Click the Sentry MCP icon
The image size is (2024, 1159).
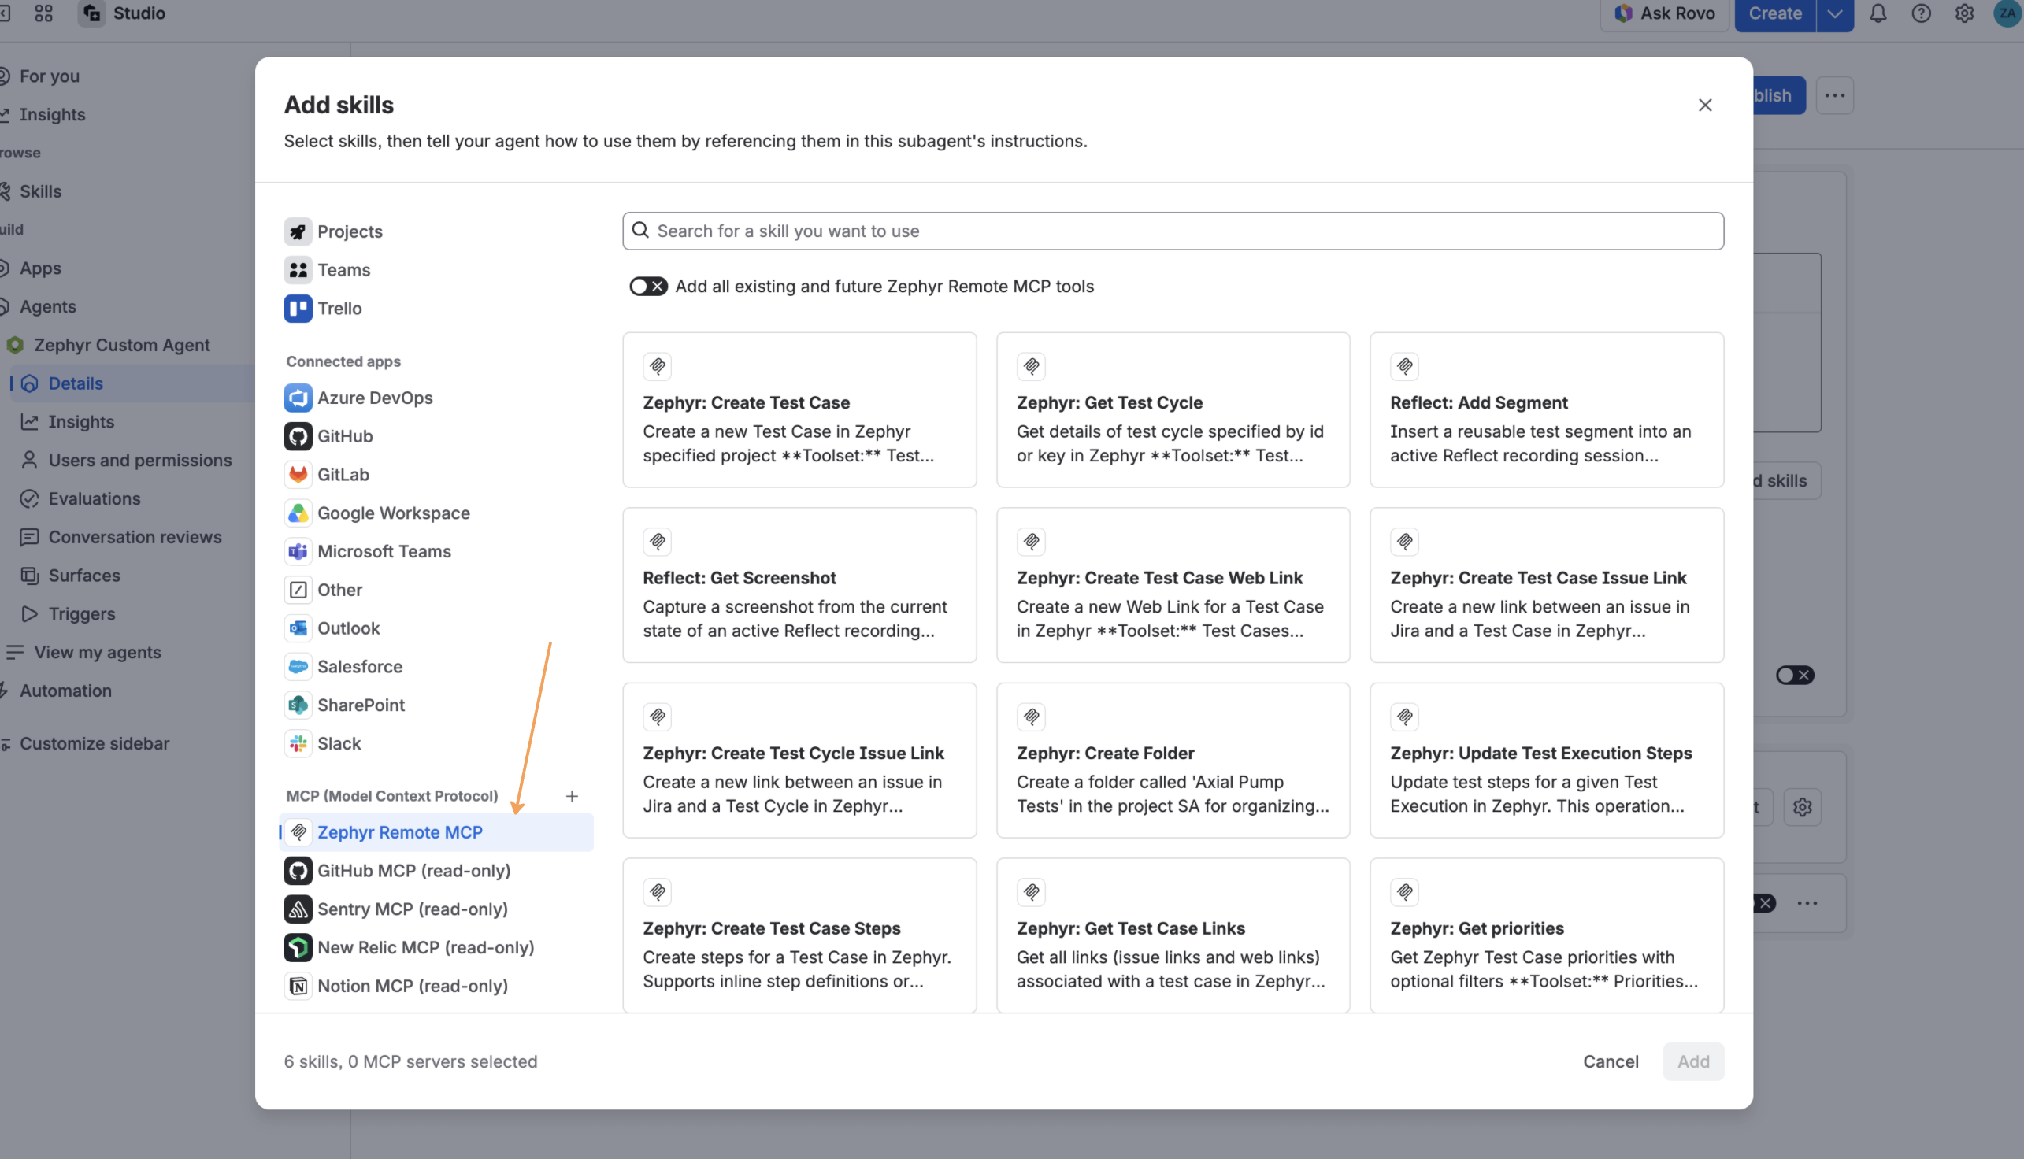pos(298,909)
